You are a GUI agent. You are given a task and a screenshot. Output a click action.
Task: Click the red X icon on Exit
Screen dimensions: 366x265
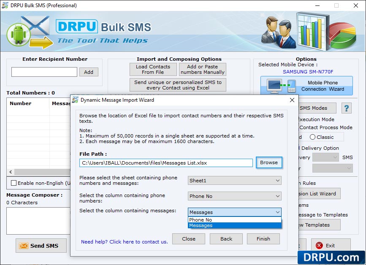coord(319,246)
